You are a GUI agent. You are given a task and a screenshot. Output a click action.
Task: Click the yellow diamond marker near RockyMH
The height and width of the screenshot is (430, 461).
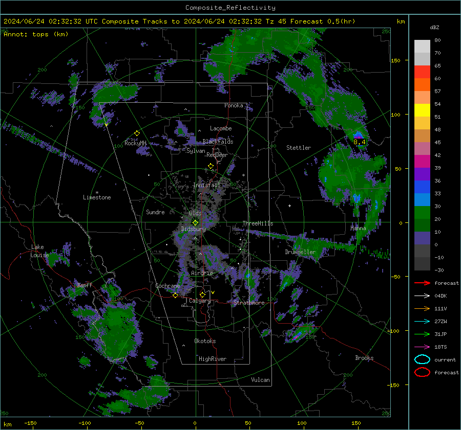click(x=137, y=133)
